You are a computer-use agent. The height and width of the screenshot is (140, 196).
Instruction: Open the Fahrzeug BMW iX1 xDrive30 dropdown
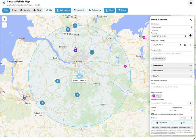[169, 36]
